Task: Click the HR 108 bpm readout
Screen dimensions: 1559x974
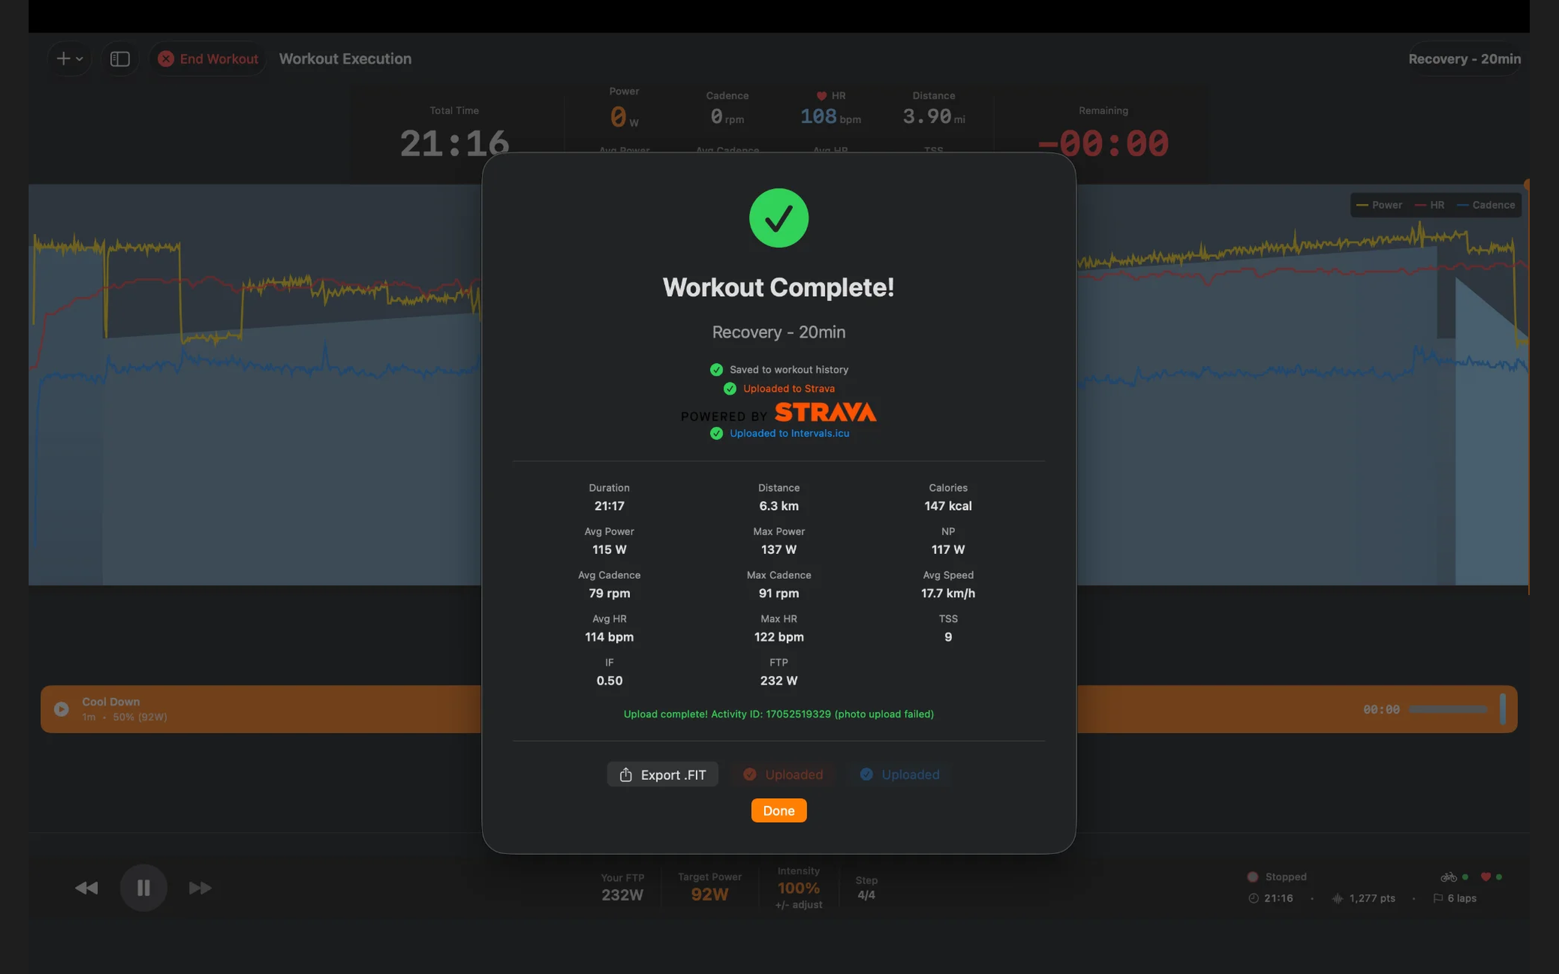Action: coord(830,117)
